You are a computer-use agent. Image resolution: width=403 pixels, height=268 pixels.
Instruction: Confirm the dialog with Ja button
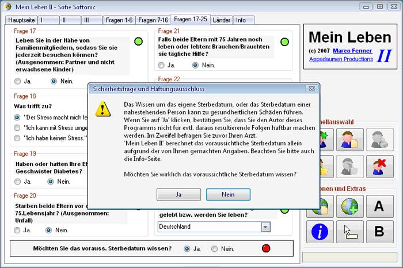(x=178, y=194)
